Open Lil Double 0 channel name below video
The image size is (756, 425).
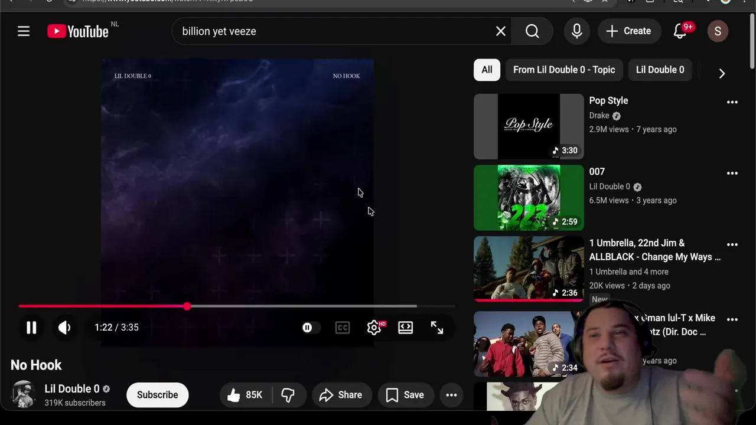tap(72, 389)
